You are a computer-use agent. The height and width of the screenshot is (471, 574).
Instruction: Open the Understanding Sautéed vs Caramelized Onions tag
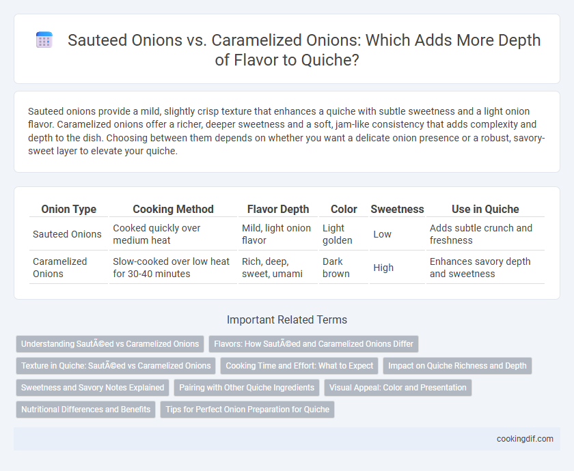pyautogui.click(x=110, y=344)
